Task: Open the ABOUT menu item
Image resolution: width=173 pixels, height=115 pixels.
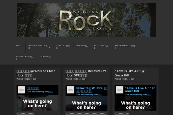Action: [x=19, y=45]
